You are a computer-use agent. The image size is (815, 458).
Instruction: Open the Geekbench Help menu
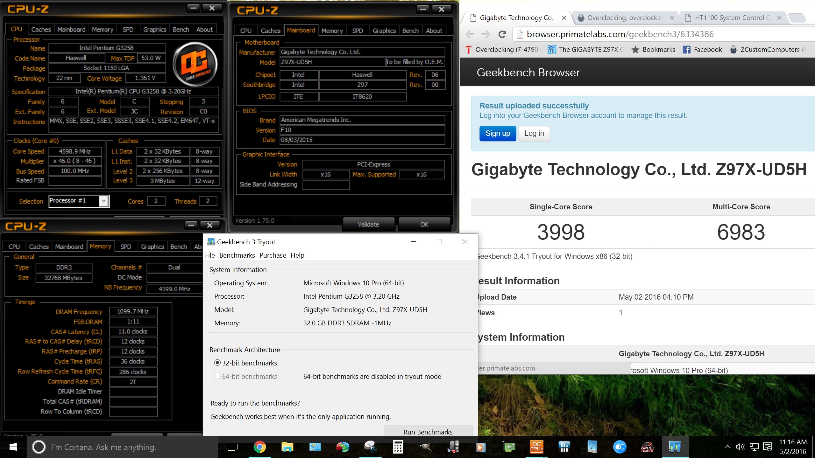(297, 255)
